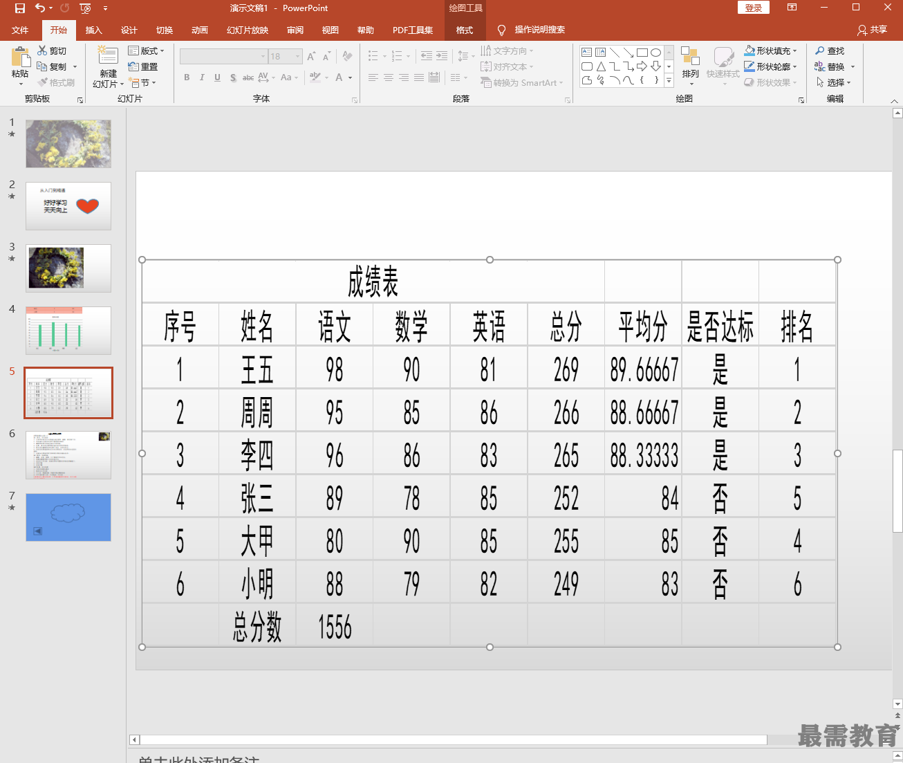Click the table cell containing 王五
The image size is (903, 763).
pyautogui.click(x=257, y=367)
